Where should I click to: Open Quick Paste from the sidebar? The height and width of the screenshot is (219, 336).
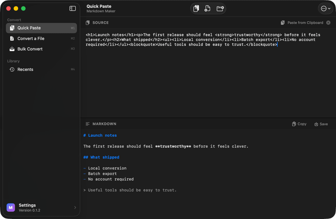pyautogui.click(x=41, y=28)
